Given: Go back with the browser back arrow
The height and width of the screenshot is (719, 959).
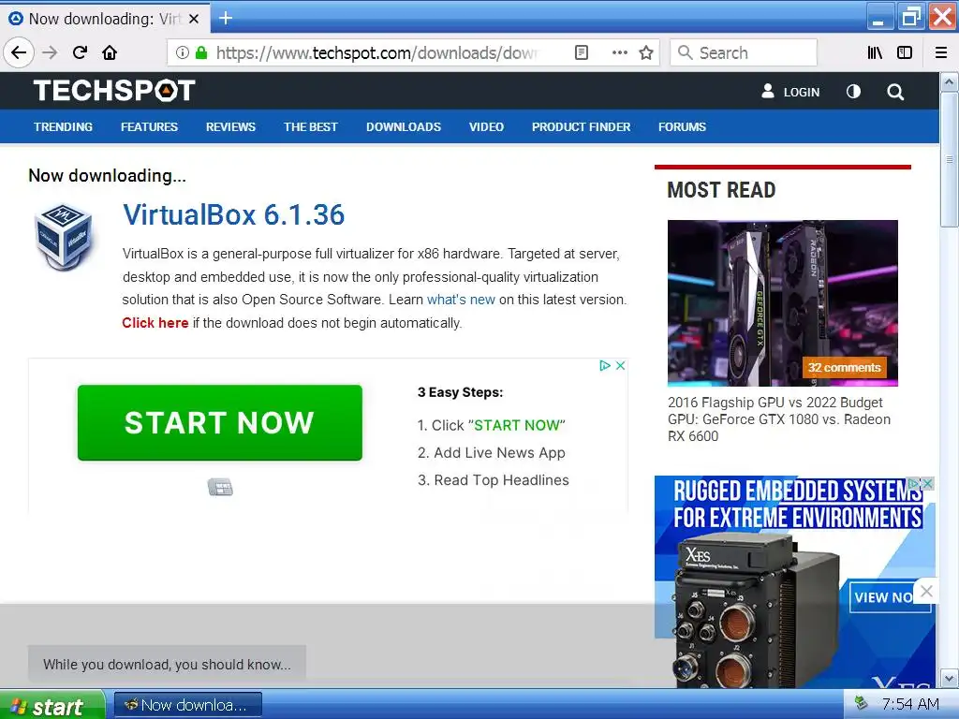Looking at the screenshot, I should click(19, 52).
